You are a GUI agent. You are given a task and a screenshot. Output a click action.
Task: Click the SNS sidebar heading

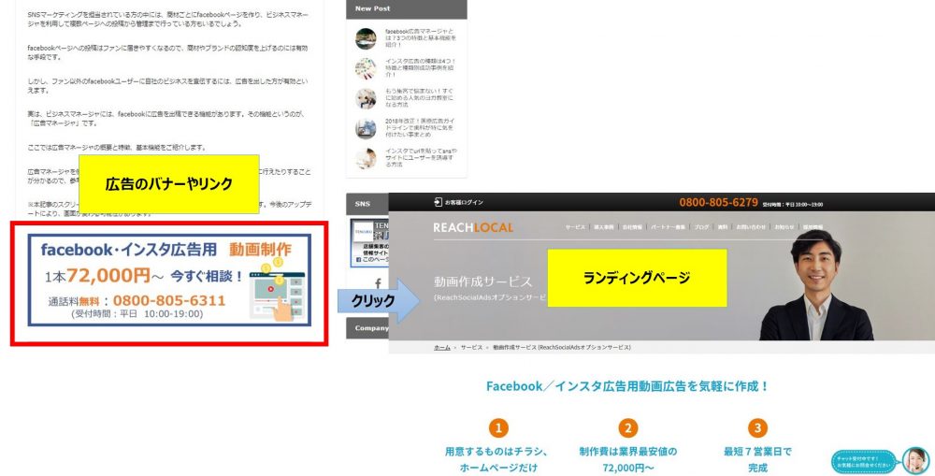pos(363,204)
